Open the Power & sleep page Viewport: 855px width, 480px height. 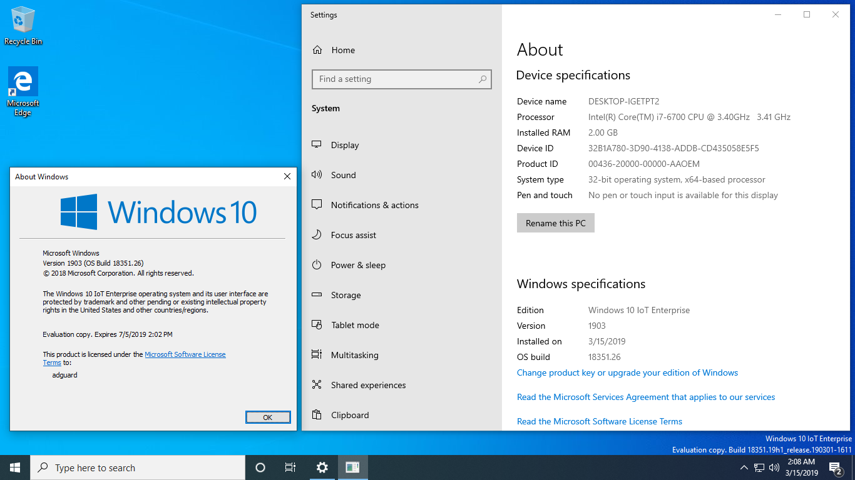tap(402, 265)
